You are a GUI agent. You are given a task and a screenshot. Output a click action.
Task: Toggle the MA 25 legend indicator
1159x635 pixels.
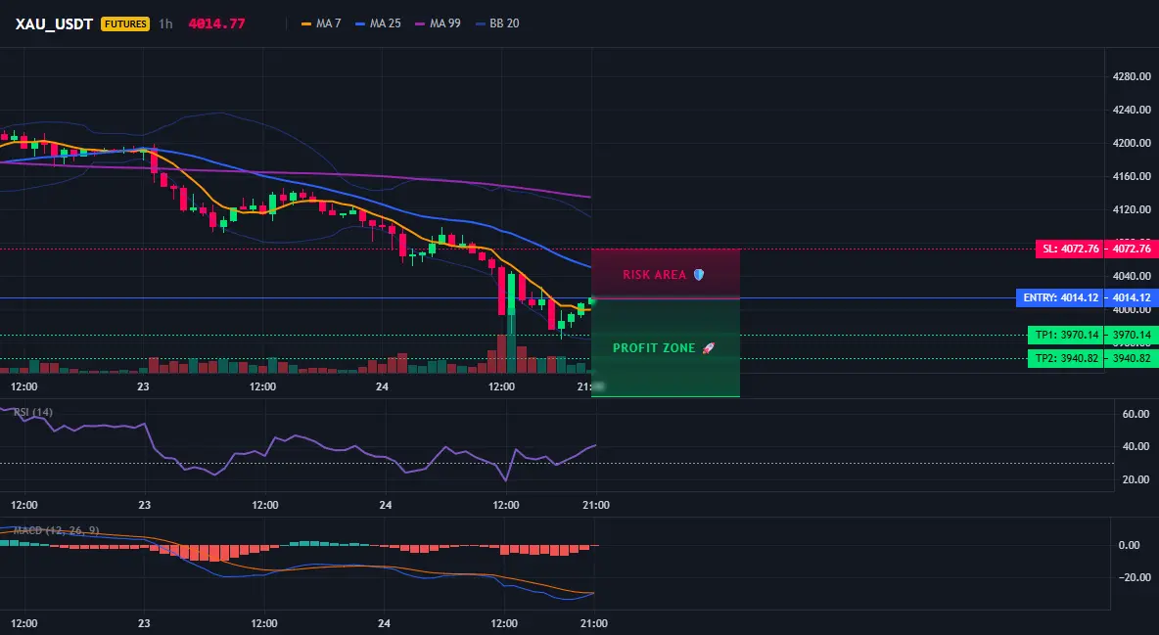(x=378, y=23)
